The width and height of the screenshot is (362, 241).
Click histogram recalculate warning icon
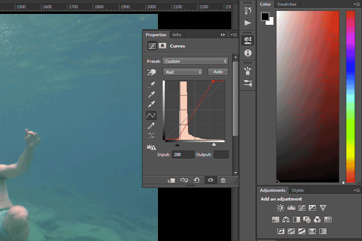pyautogui.click(x=151, y=147)
